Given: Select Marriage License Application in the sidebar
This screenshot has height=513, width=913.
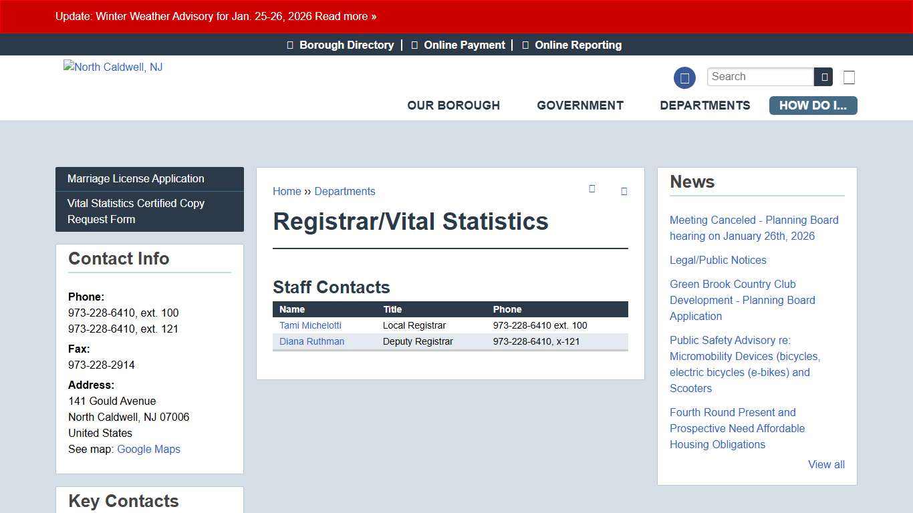Looking at the screenshot, I should pyautogui.click(x=135, y=179).
